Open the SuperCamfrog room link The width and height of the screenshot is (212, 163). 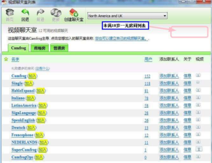coord(24,150)
